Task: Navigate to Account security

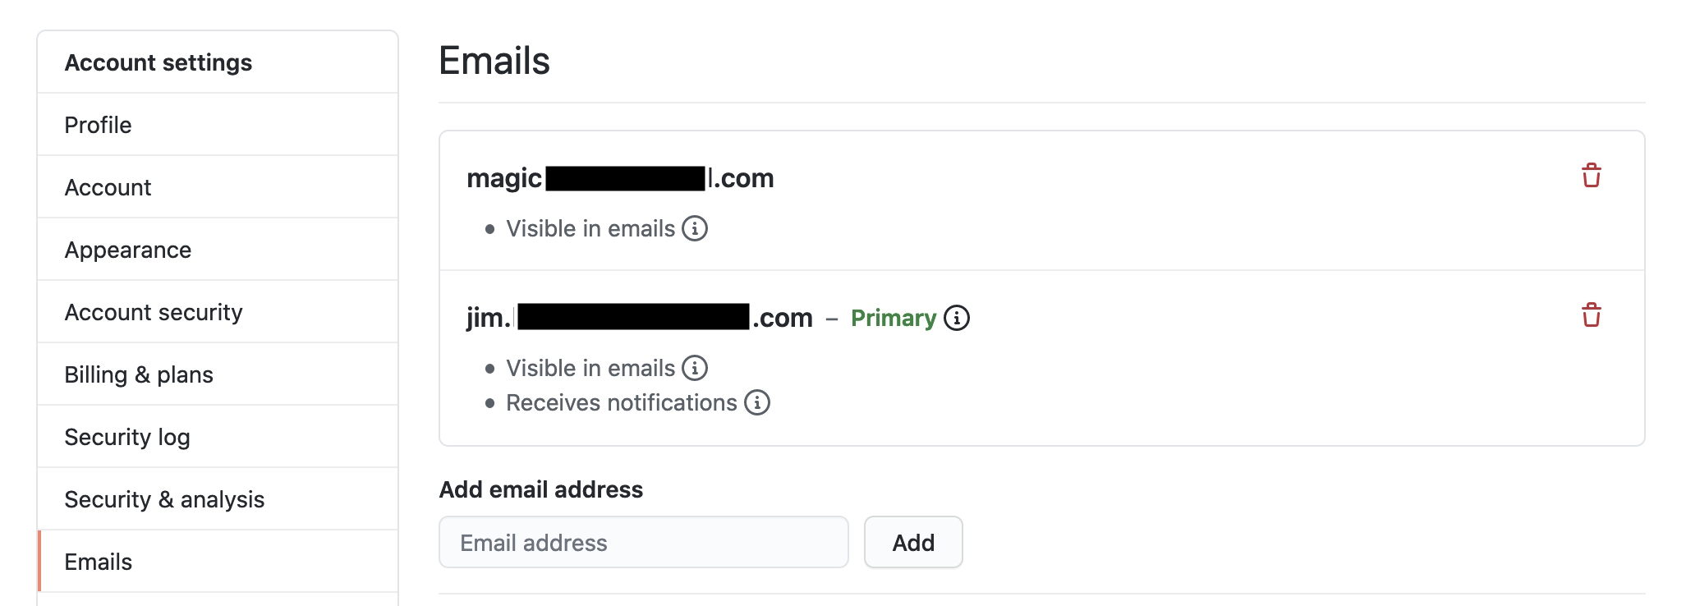Action: point(154,312)
